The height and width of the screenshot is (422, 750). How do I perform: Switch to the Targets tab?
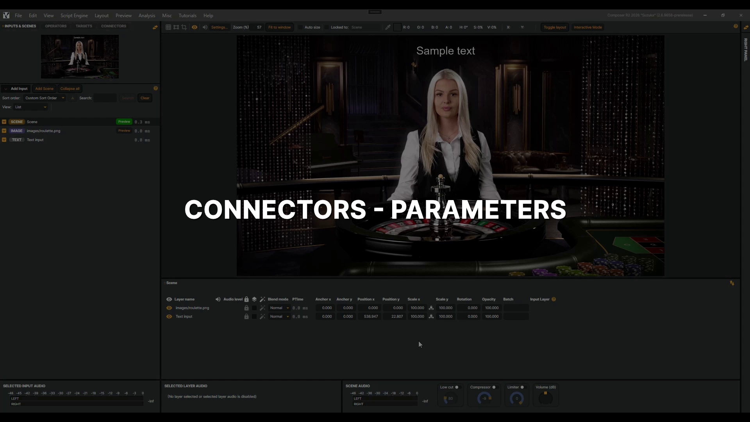[84, 26]
